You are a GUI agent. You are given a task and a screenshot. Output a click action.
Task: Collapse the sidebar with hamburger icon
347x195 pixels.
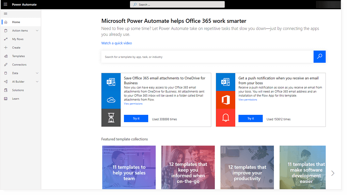point(5,13)
